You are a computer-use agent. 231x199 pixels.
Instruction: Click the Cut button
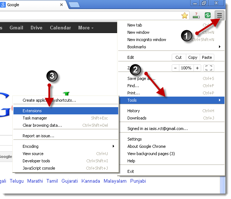click(179, 57)
